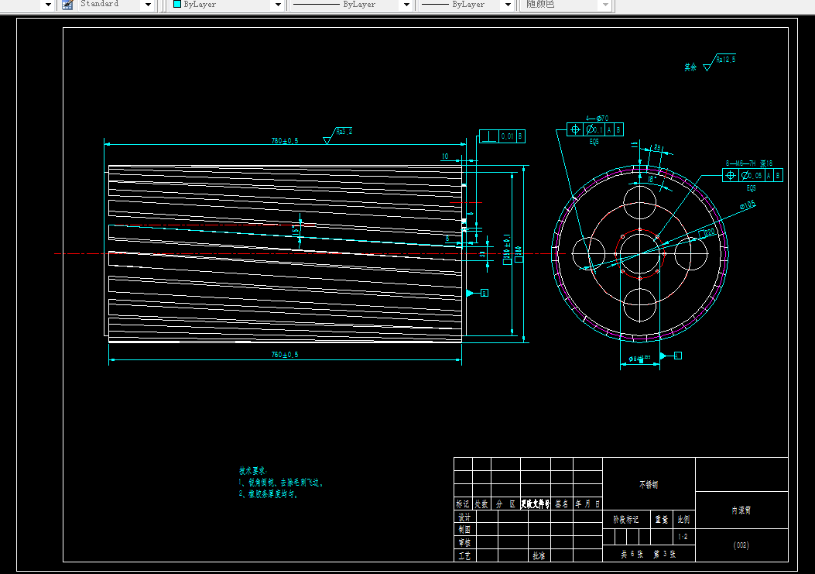Viewport: 815px width, 574px height.
Task: Select the 比例 cell label
Action: 683,519
